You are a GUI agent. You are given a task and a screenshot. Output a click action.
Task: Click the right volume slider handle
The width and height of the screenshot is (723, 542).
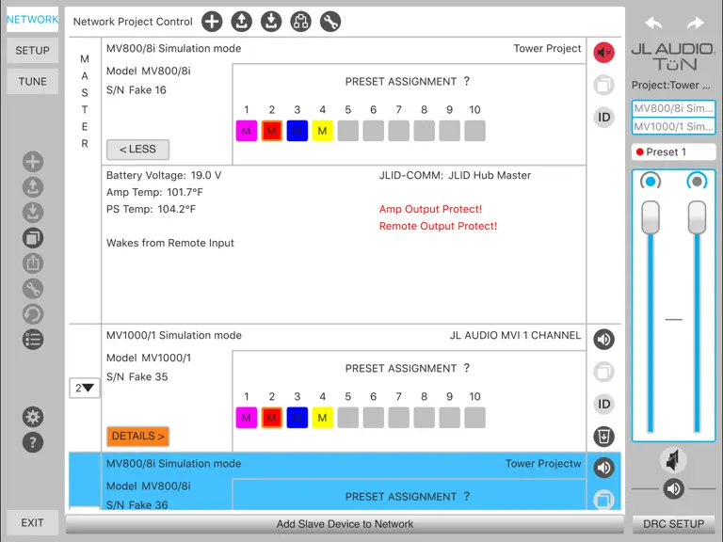697,217
